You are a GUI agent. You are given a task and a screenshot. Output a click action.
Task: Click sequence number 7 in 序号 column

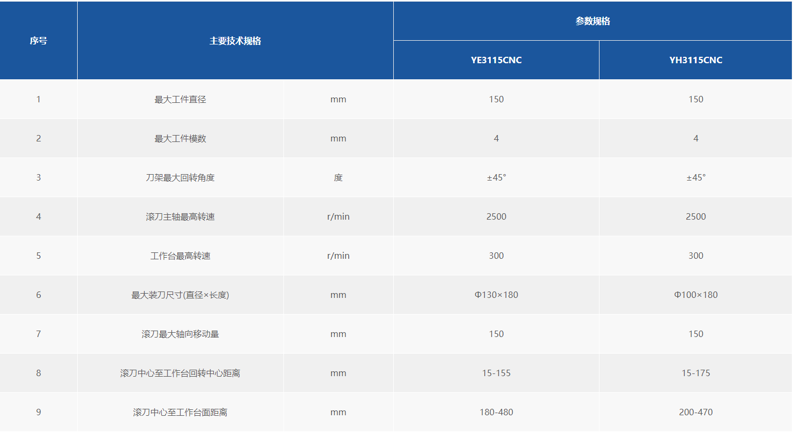point(39,334)
